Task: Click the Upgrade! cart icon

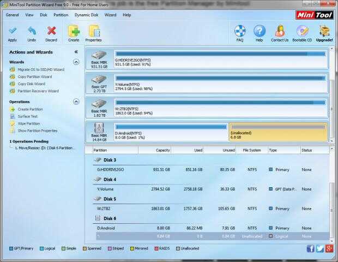Action: [x=324, y=31]
